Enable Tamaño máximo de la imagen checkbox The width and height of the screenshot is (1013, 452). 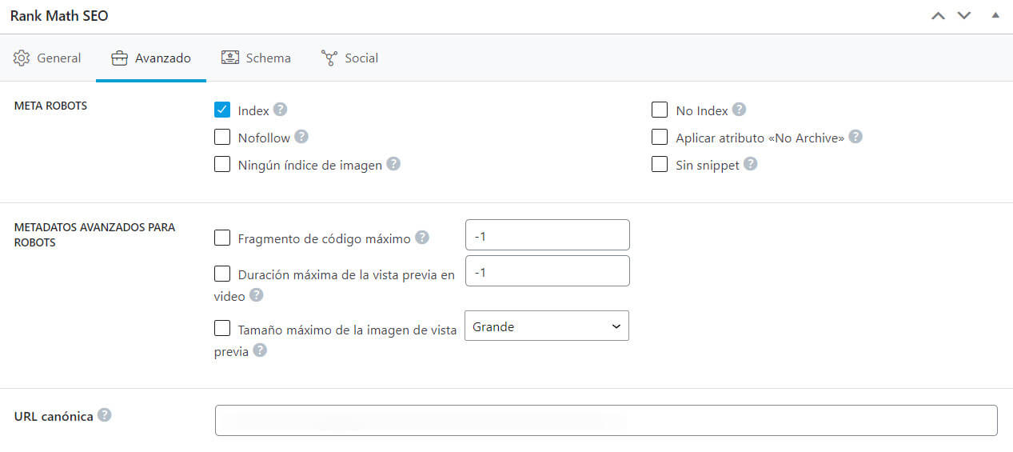tap(222, 328)
